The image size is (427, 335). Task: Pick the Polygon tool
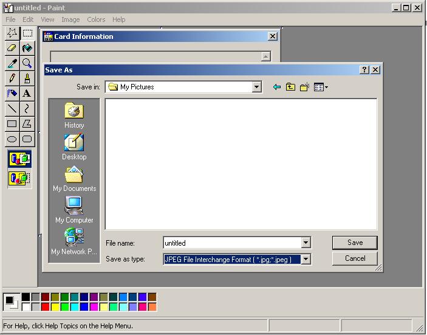27,124
